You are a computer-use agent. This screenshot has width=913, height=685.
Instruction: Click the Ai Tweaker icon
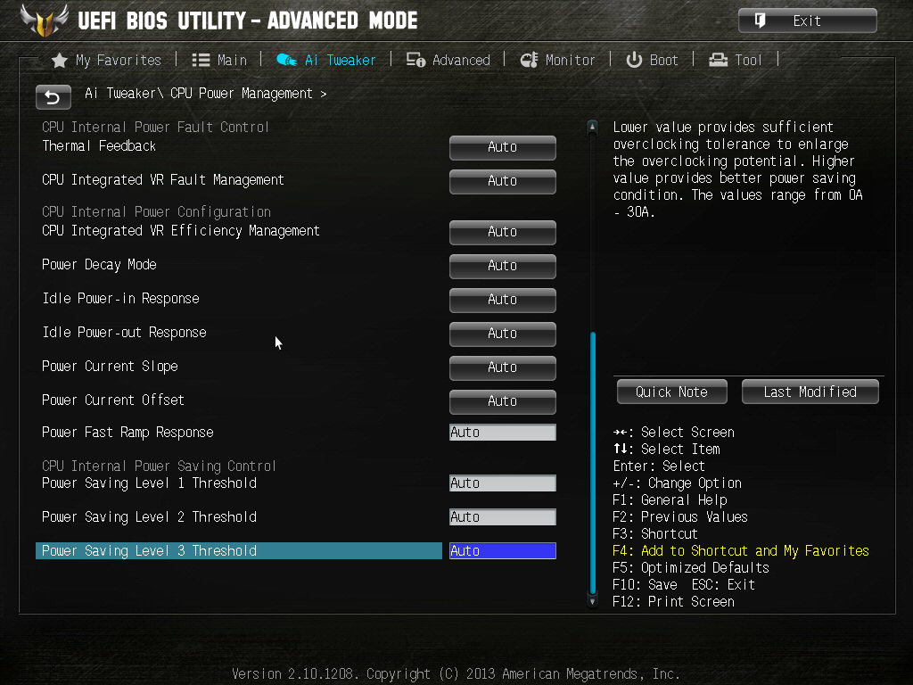tap(286, 60)
